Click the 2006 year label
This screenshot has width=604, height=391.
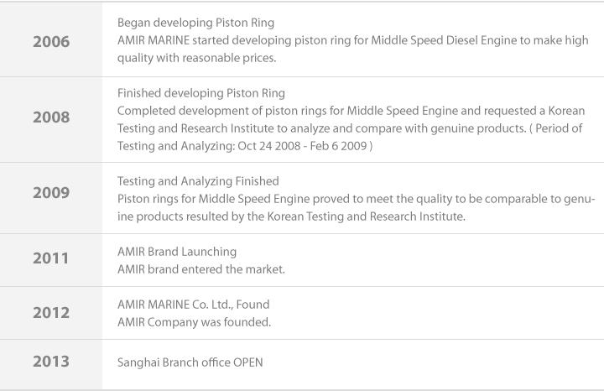pyautogui.click(x=51, y=40)
